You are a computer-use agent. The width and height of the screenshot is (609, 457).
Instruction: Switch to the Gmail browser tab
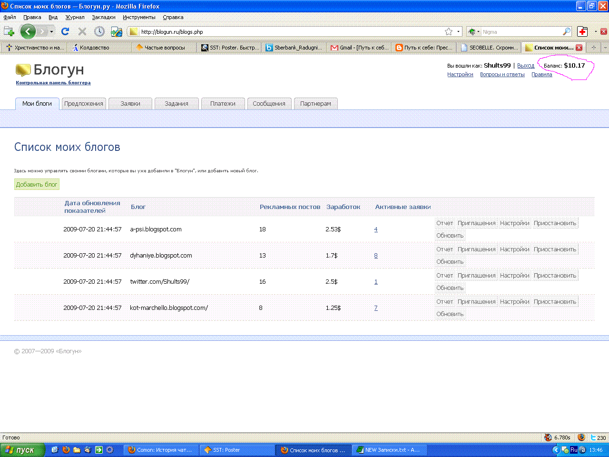[360, 48]
